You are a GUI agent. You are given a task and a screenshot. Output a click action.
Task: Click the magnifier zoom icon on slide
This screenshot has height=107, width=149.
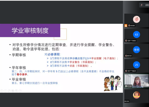tap(16, 91)
